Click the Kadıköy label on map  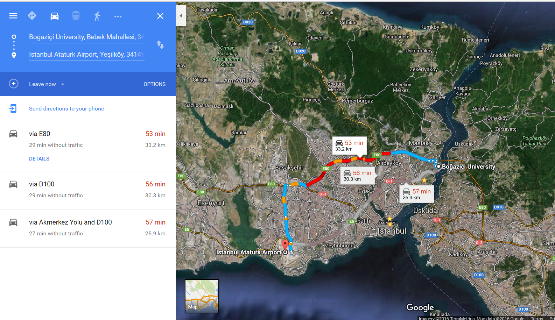[458, 254]
